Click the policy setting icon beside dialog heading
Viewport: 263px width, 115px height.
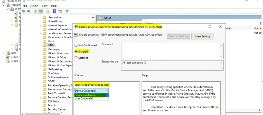(x=76, y=35)
